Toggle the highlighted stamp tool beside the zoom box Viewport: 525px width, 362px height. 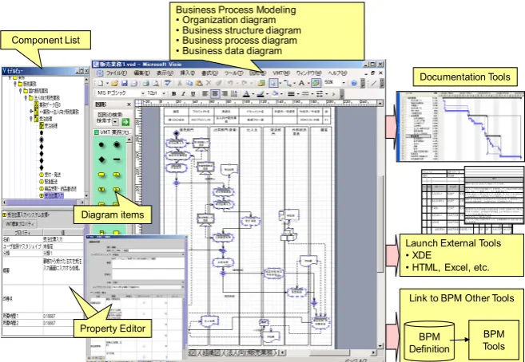(316, 83)
